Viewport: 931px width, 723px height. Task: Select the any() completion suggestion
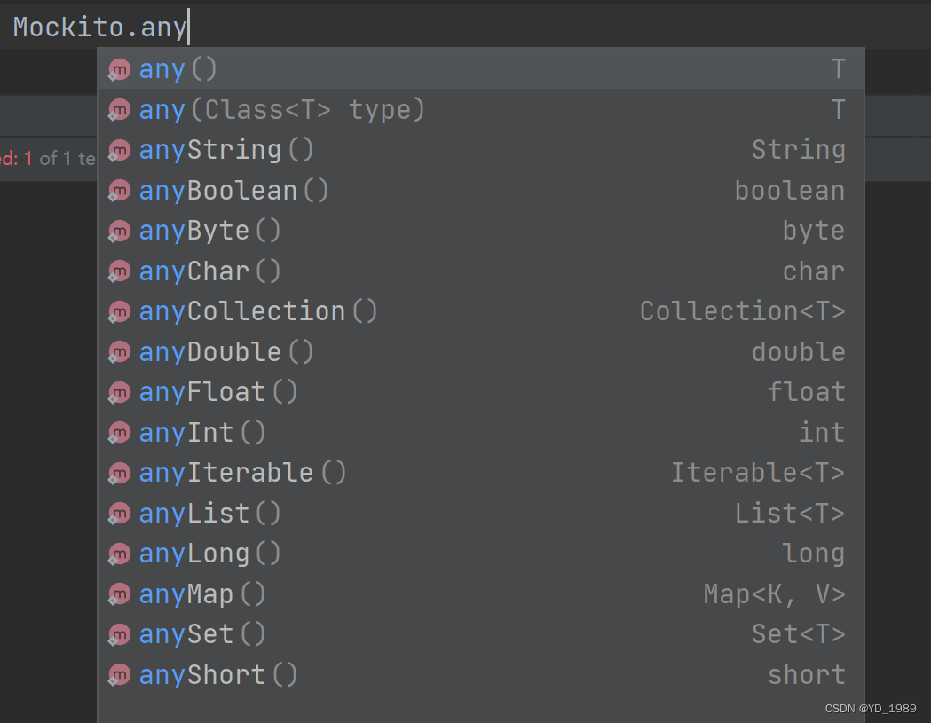178,69
